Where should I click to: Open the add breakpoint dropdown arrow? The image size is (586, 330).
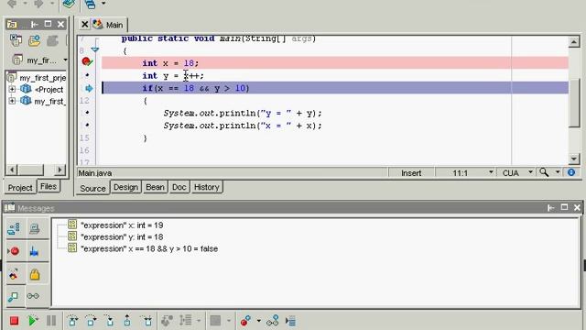(x=258, y=321)
